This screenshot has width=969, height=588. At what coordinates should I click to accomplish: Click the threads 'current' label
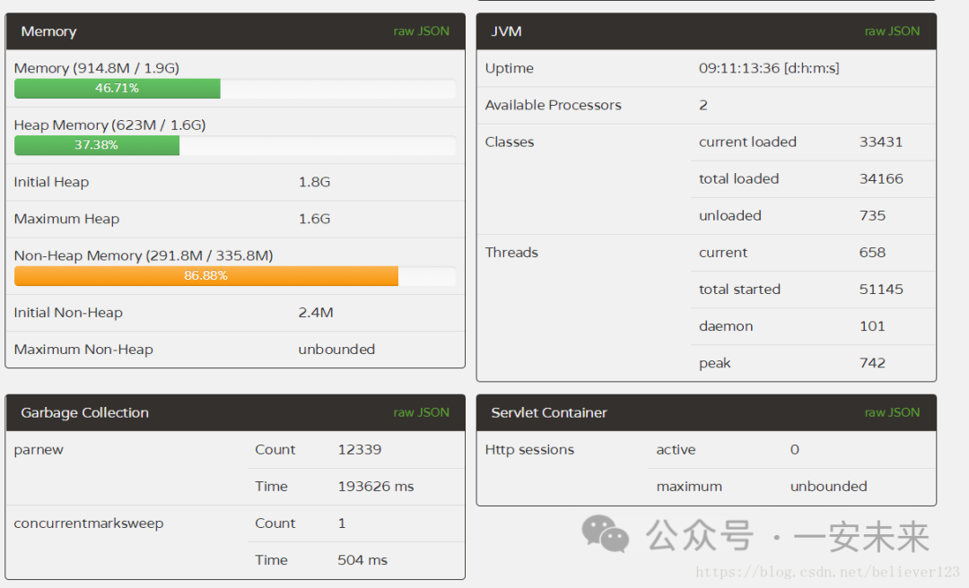(723, 253)
